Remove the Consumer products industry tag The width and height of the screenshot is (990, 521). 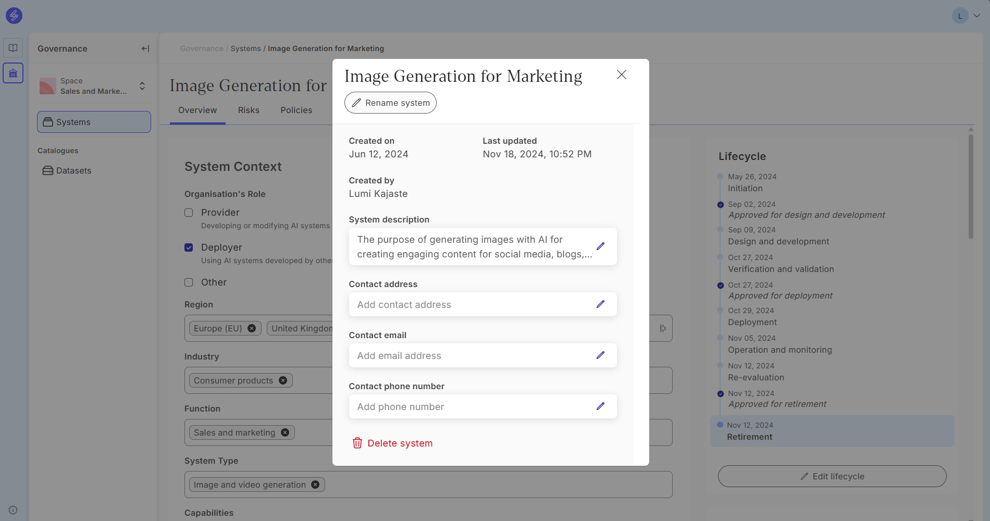[x=283, y=380]
